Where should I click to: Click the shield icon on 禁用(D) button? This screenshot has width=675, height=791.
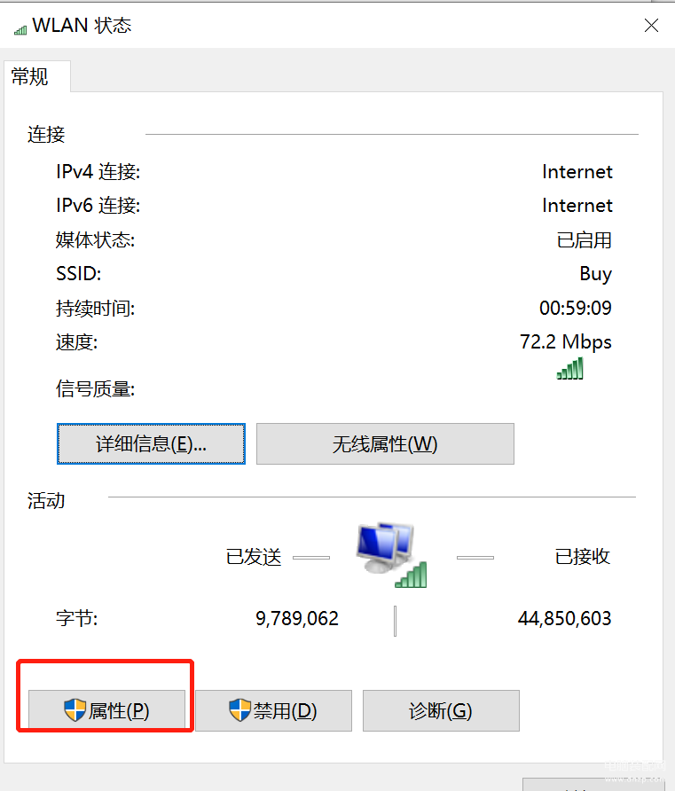click(239, 710)
